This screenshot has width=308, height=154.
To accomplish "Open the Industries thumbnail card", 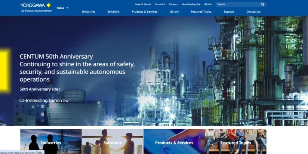I will point(51,141).
